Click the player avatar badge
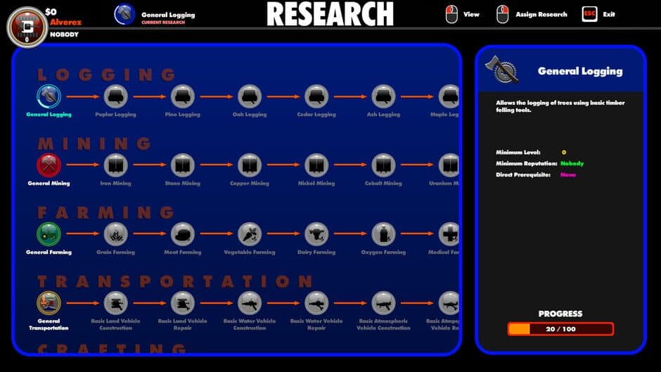Image resolution: width=661 pixels, height=372 pixels. point(27,27)
